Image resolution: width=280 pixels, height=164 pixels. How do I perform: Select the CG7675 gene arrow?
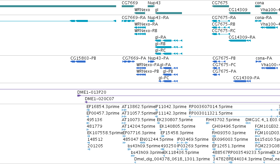[220, 6]
